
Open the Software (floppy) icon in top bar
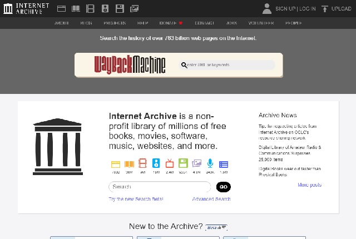click(x=120, y=9)
